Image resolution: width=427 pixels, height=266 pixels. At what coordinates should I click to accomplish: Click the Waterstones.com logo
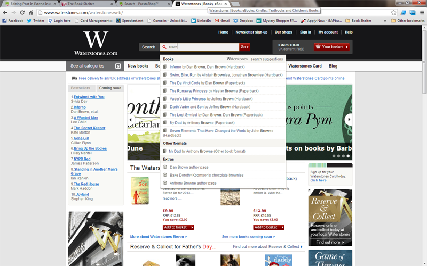tap(96, 43)
